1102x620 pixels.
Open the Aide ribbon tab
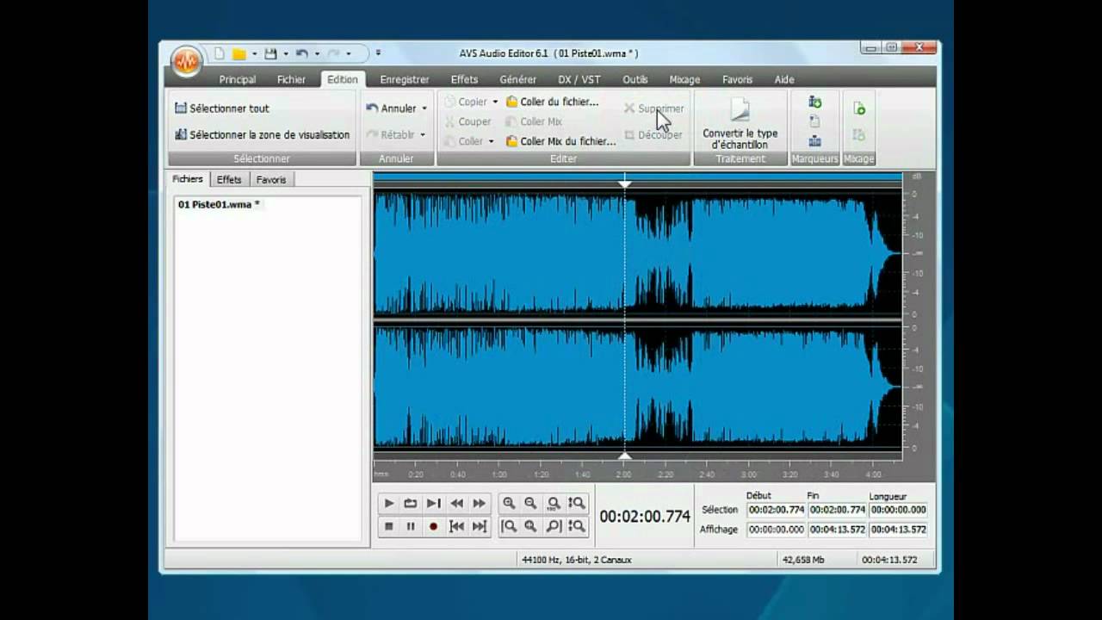(x=784, y=79)
